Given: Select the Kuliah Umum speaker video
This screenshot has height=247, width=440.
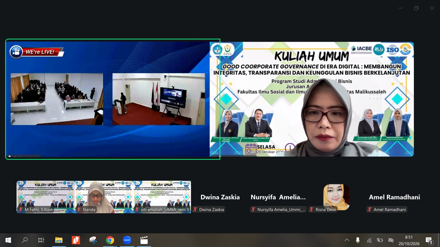Looking at the screenshot, I should point(312,99).
